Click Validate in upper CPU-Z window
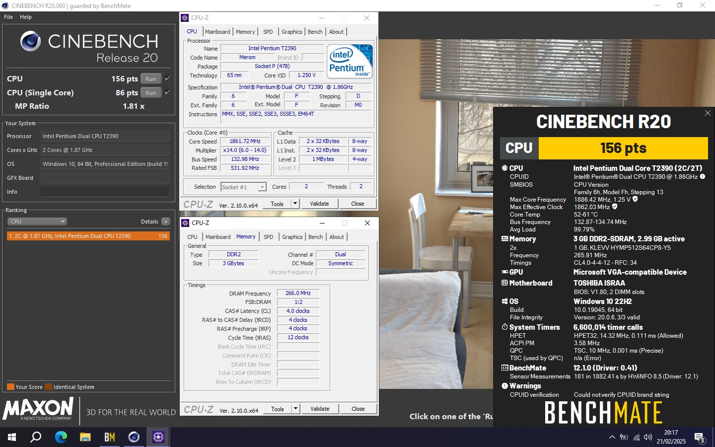715x447 pixels. (x=319, y=204)
